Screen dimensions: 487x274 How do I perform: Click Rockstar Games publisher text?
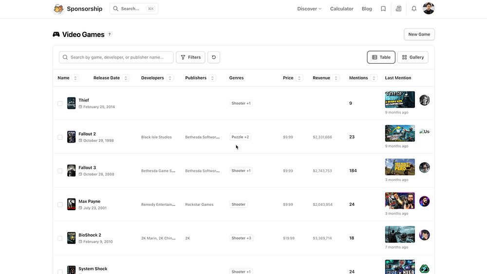point(199,204)
